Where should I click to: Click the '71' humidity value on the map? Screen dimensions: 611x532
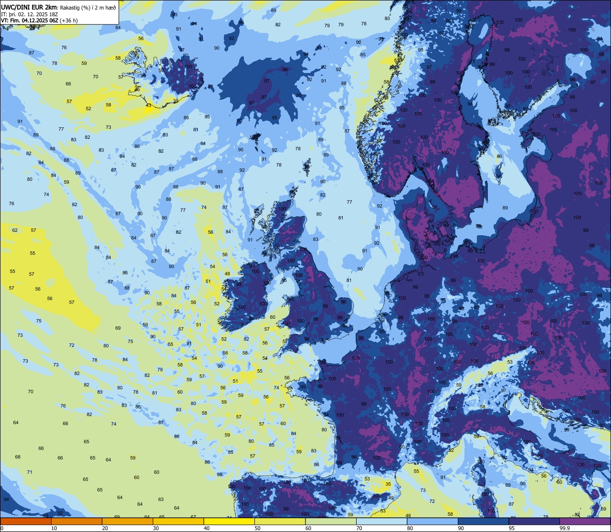(30, 472)
